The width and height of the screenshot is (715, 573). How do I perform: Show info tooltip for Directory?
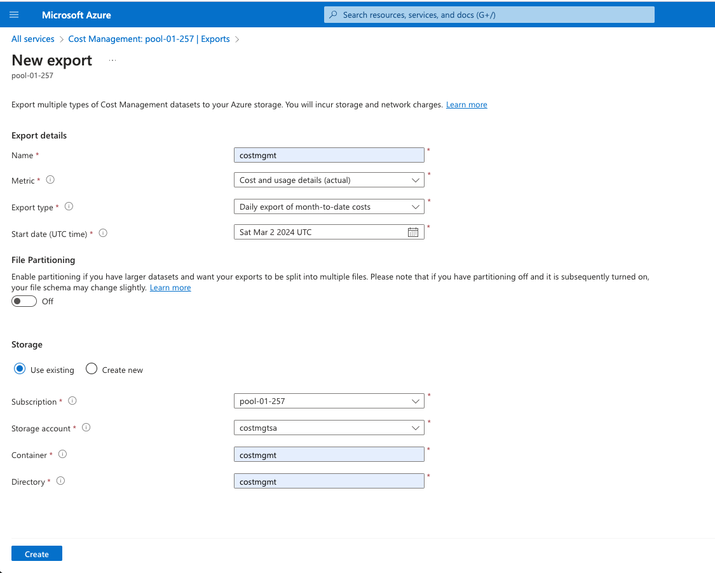60,481
